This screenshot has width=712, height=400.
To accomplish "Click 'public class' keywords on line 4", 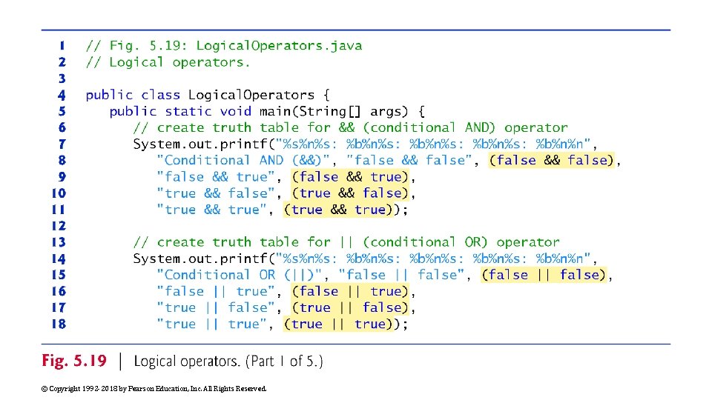I will point(133,96).
